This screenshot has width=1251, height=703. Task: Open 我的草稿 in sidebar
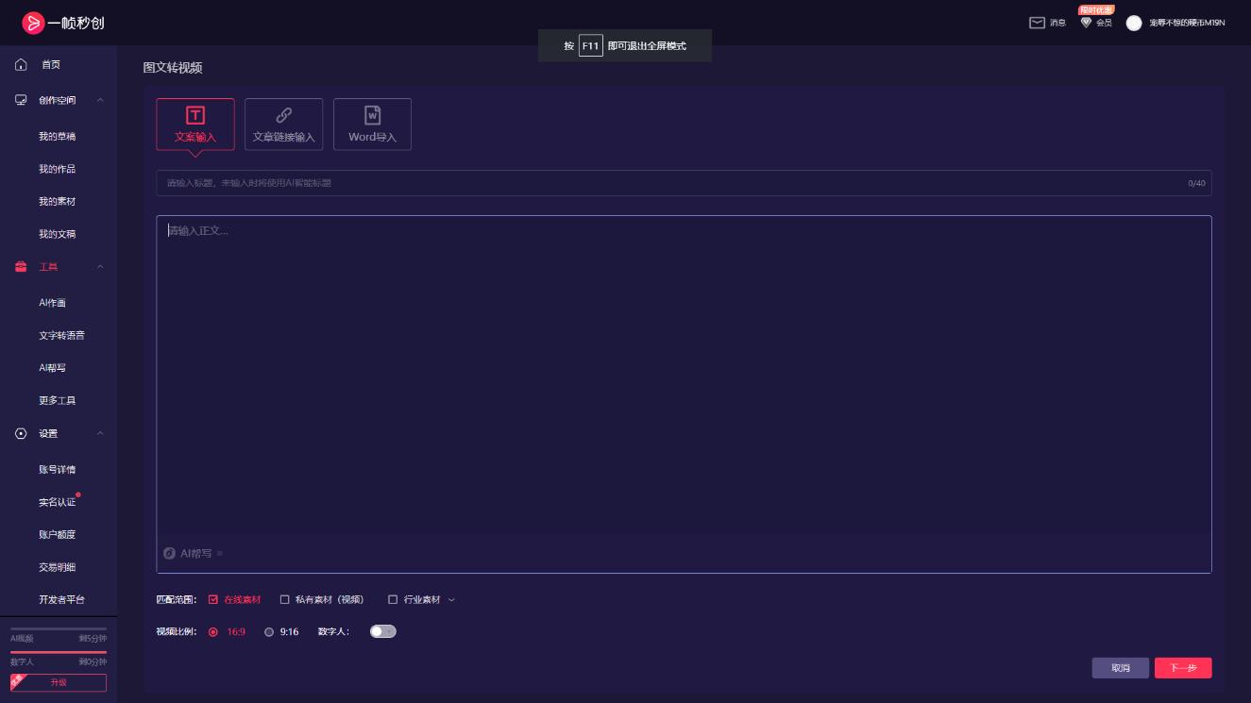(x=57, y=136)
